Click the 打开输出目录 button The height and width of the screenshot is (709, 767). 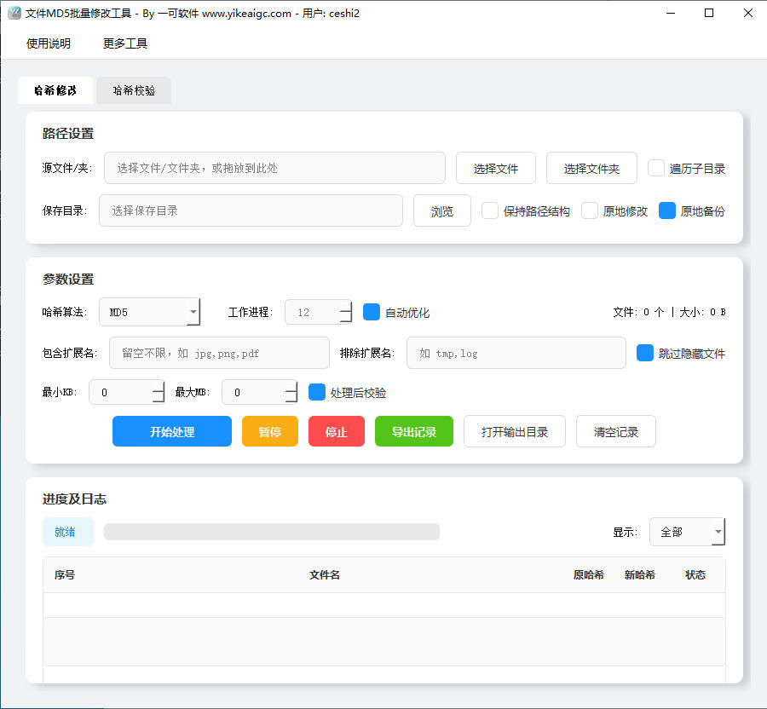coord(515,431)
